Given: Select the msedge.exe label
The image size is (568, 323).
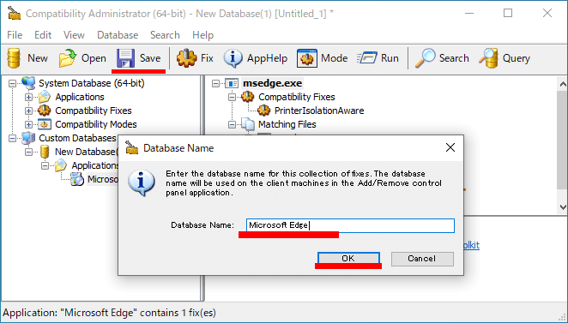Looking at the screenshot, I should [x=272, y=83].
